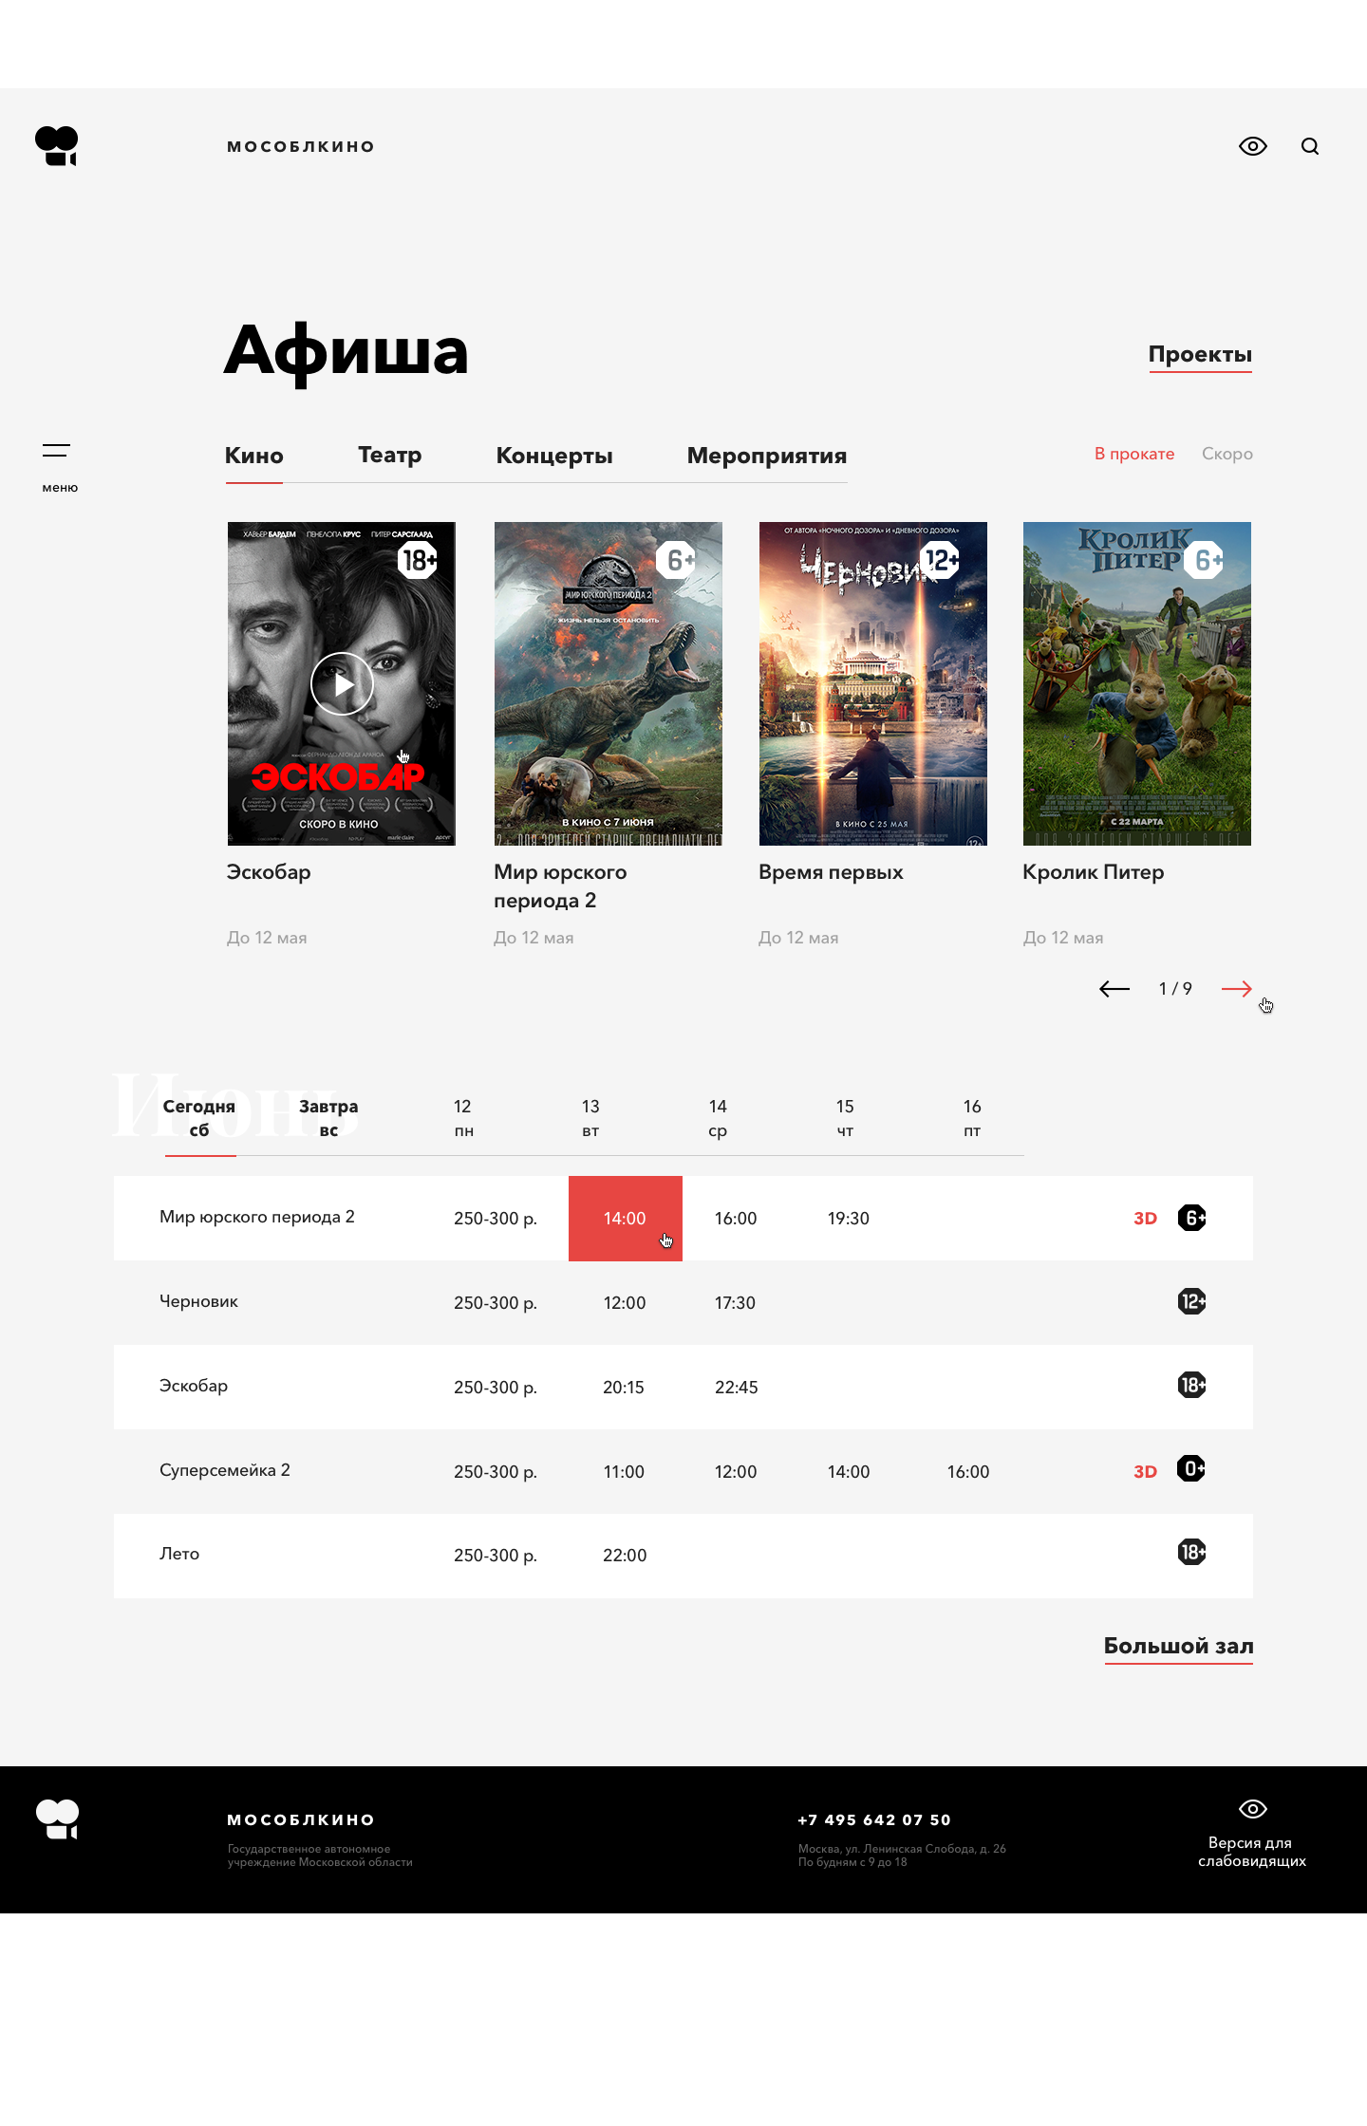Play the Эскобар trailer
The width and height of the screenshot is (1367, 2126).
coord(342,683)
